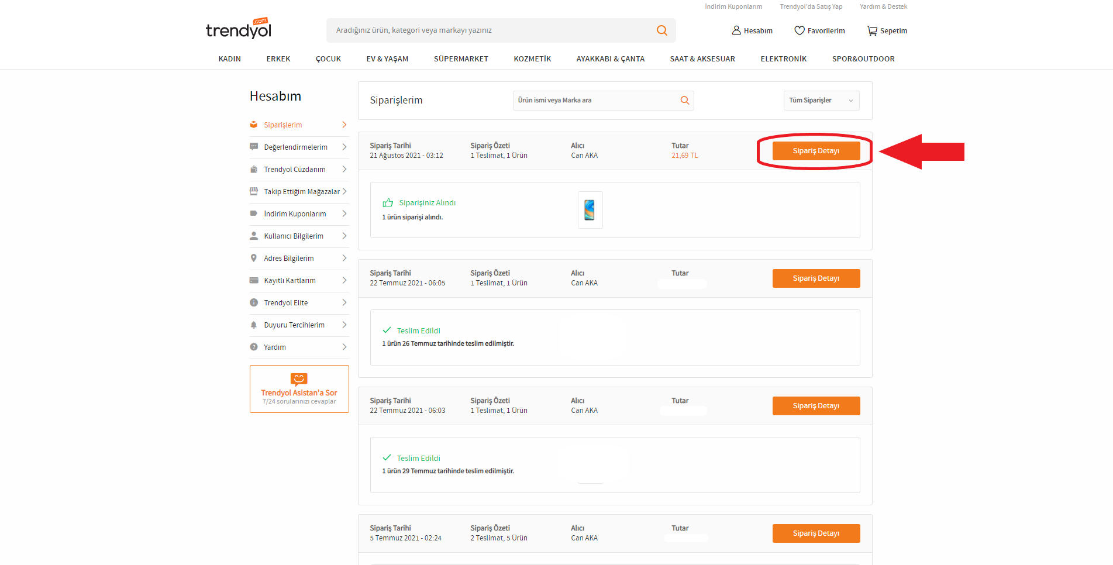Click the phone product thumbnail under Siparişiniz Alındı
Image resolution: width=1113 pixels, height=565 pixels.
590,209
